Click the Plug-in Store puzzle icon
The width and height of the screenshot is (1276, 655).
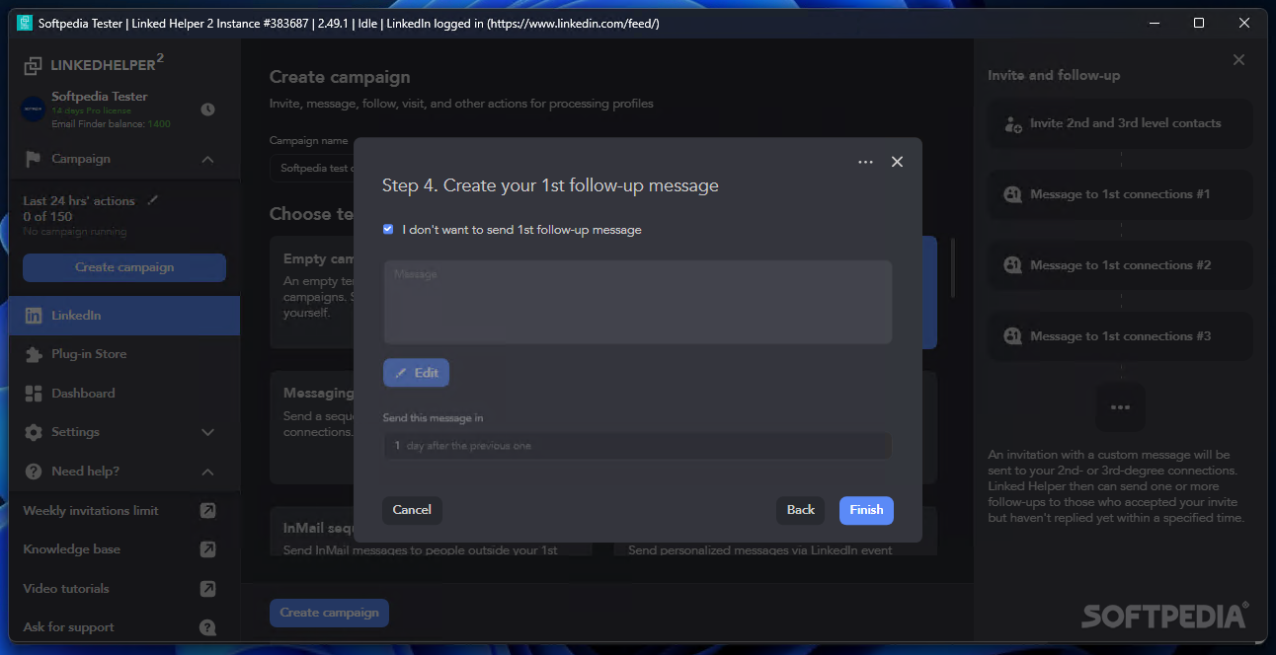34,354
